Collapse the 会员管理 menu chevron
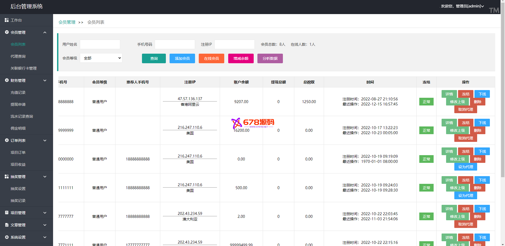 click(45, 32)
